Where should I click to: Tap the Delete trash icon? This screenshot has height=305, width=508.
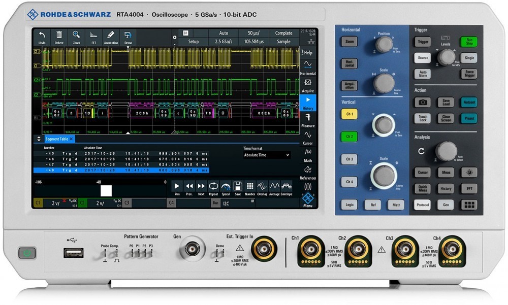(59, 38)
